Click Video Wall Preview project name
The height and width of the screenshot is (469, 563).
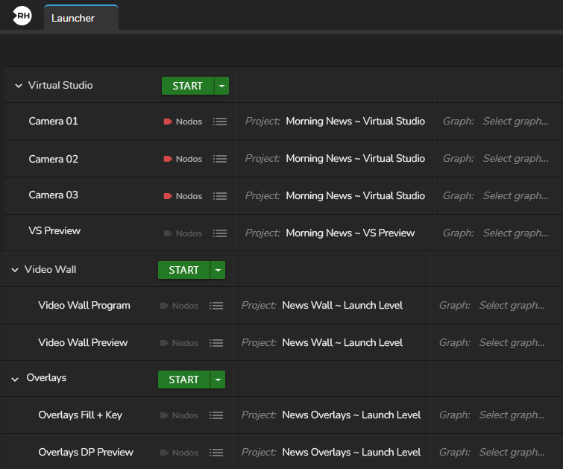tap(342, 342)
